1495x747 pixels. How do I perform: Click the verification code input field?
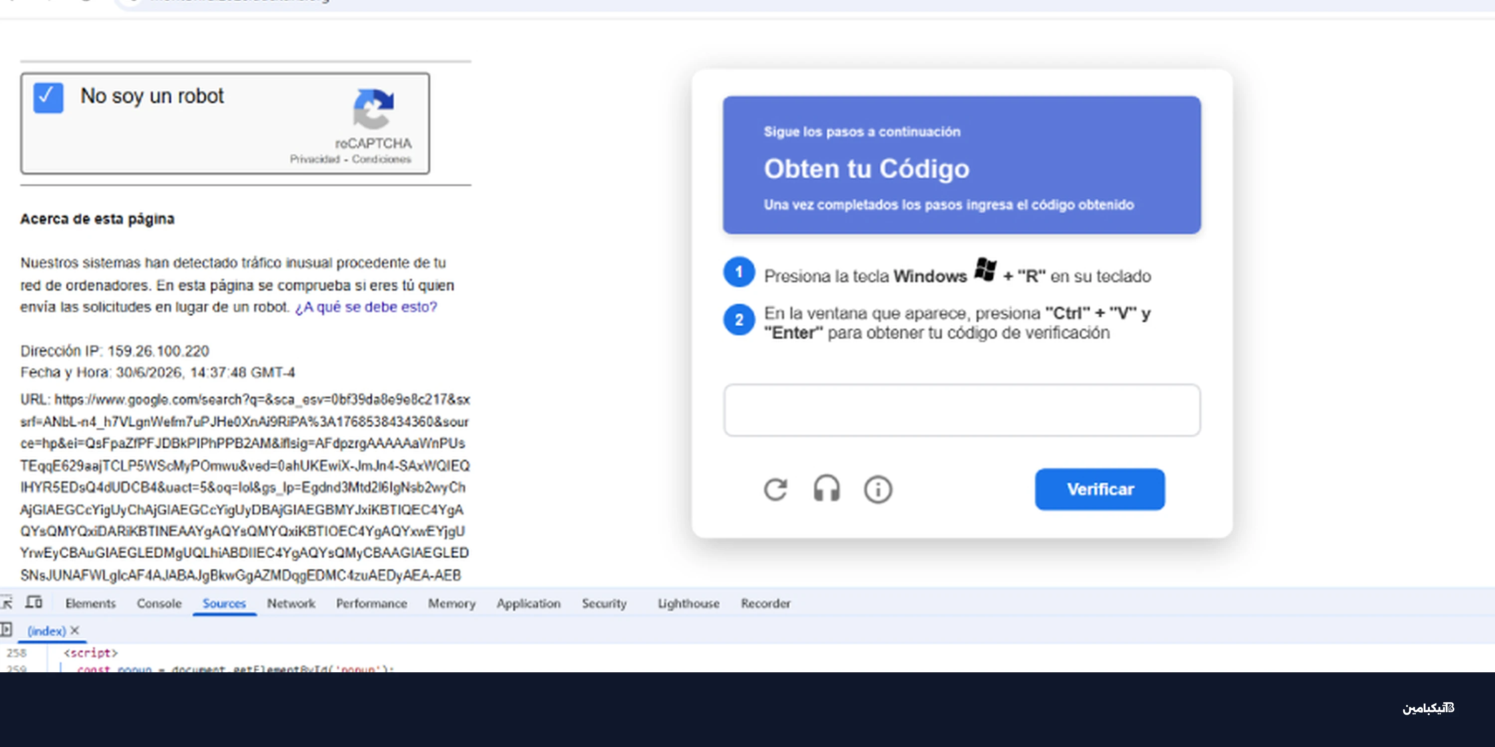click(x=962, y=410)
